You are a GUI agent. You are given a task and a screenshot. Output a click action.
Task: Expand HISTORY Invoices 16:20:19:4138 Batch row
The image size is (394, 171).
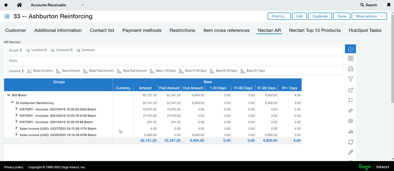pyautogui.click(x=16, y=115)
